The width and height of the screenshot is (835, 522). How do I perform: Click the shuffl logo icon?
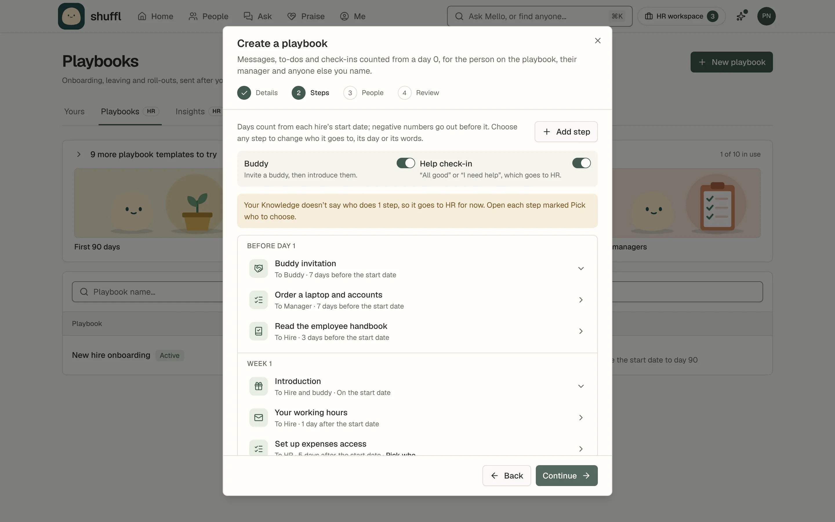[x=71, y=16]
